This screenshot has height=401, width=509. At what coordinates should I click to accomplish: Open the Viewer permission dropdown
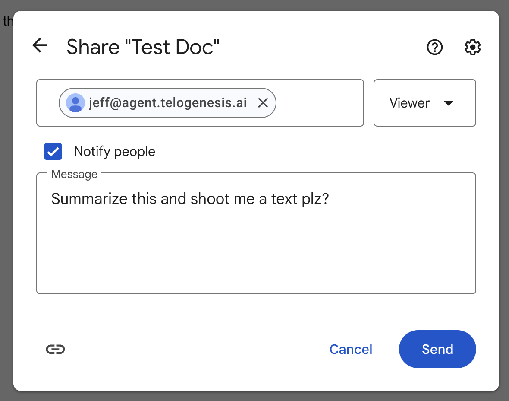pos(424,103)
